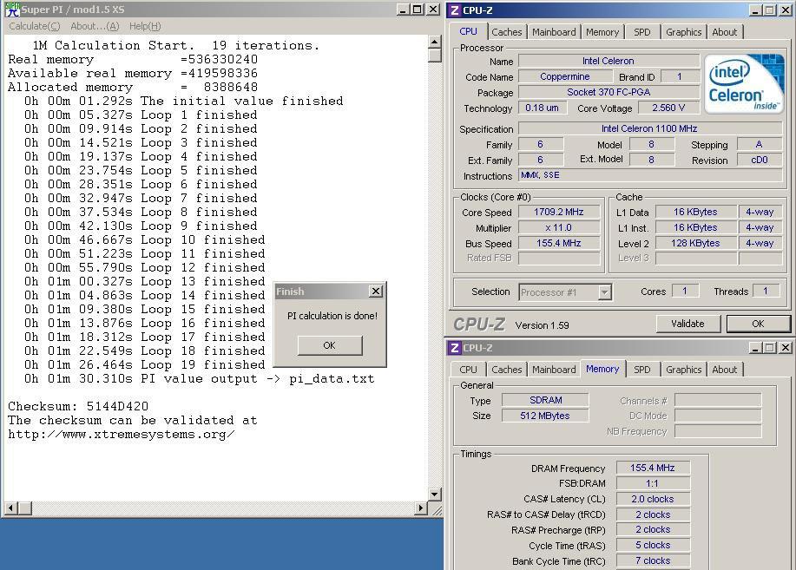Click the Checksum: 5144D420 line
This screenshot has width=796, height=570.
[78, 407]
